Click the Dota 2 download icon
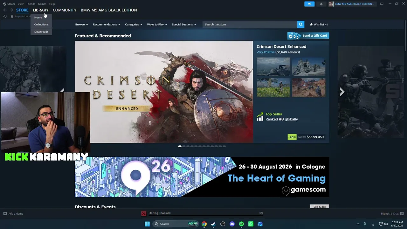 point(144,213)
